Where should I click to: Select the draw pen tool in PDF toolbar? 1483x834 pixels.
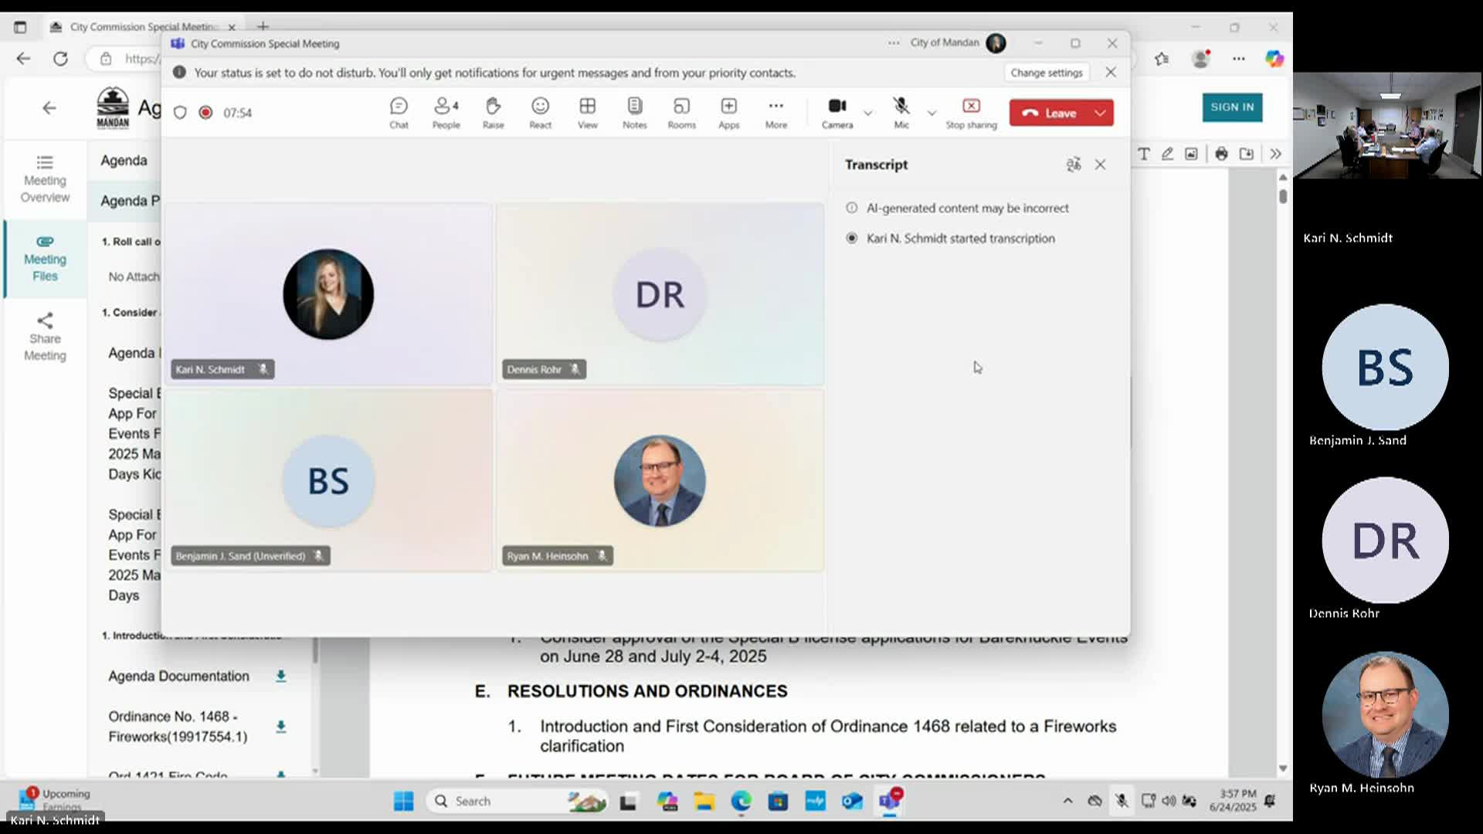pyautogui.click(x=1168, y=154)
